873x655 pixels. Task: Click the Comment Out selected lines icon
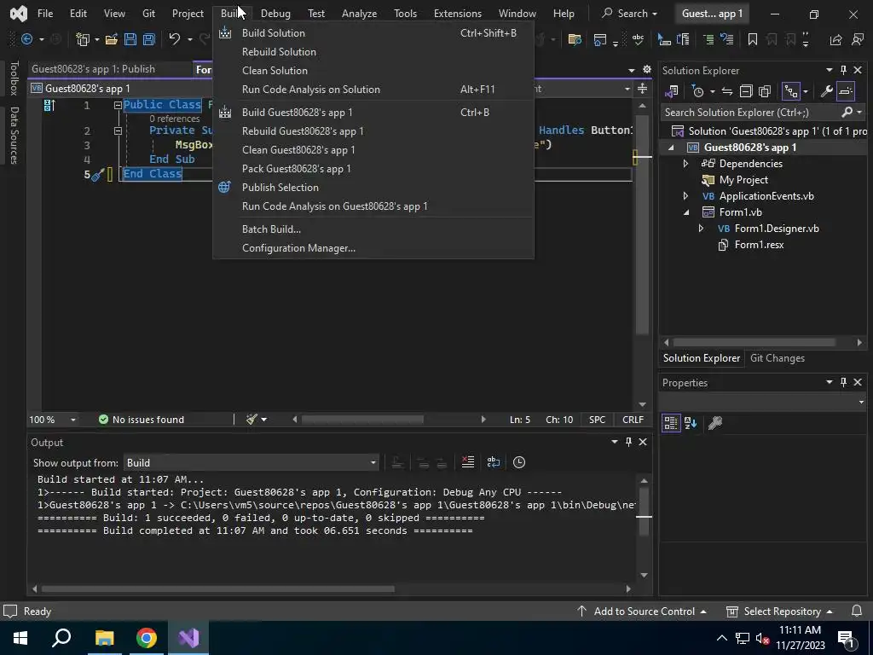708,39
